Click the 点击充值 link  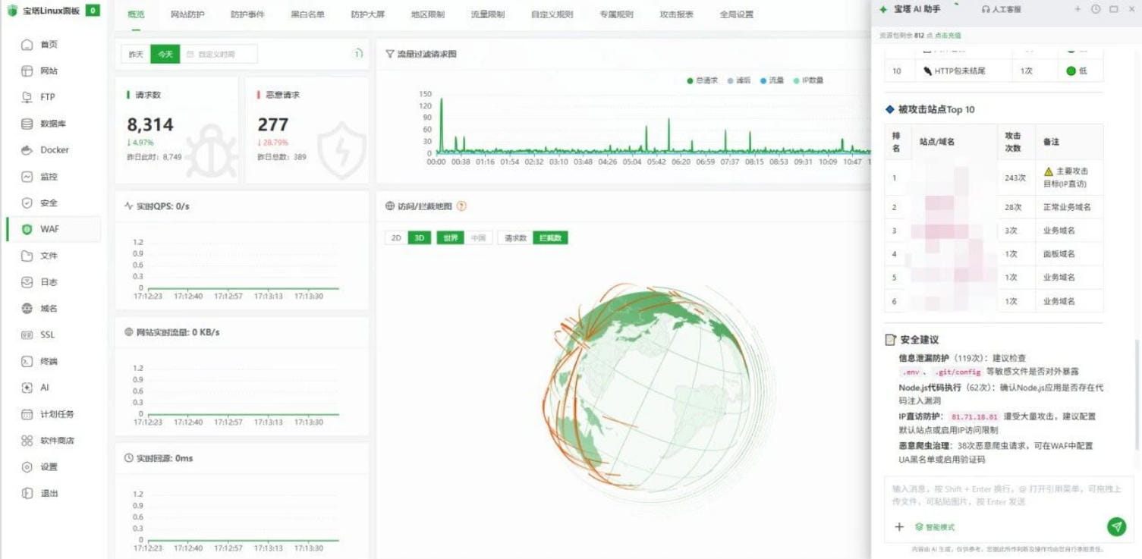(948, 36)
